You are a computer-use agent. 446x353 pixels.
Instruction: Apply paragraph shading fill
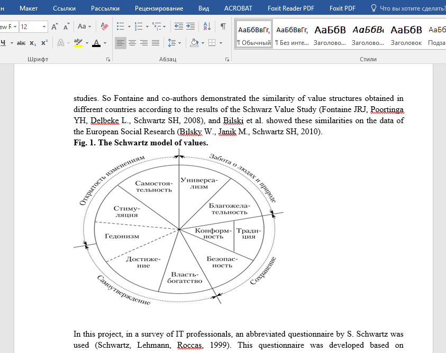point(194,43)
